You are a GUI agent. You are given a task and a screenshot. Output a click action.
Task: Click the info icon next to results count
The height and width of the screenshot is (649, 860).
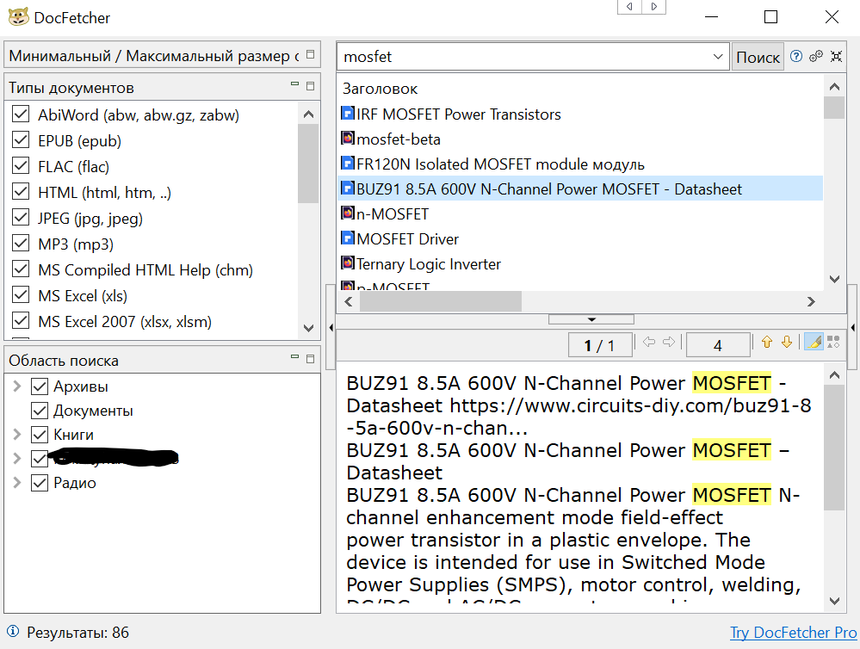pos(13,632)
